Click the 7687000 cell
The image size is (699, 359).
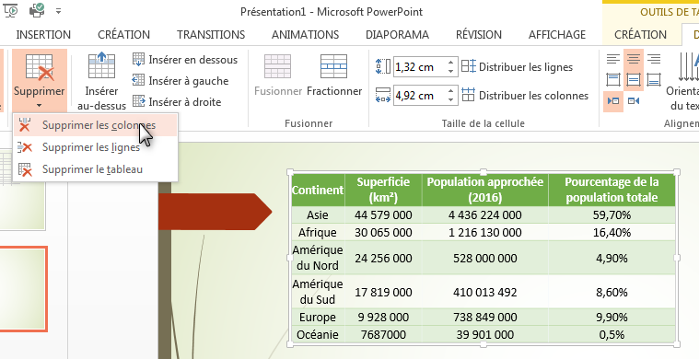tap(383, 334)
